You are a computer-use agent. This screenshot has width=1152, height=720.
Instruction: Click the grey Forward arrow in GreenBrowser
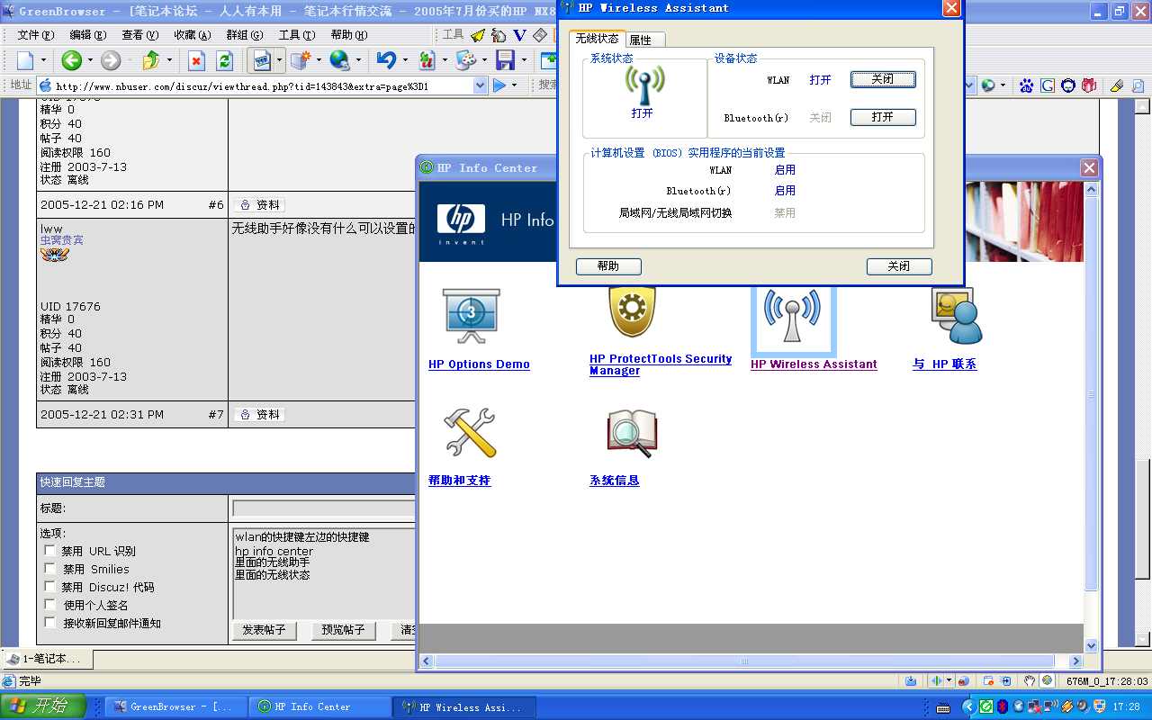(111, 60)
